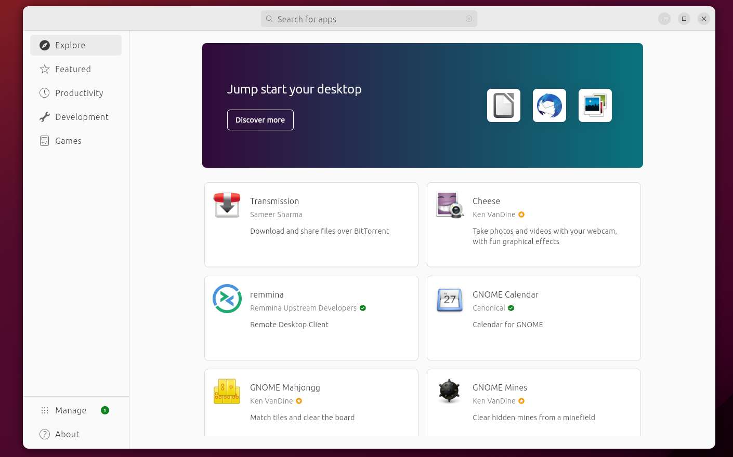Viewport: 733px width, 457px height.
Task: Click the verified badge next to Canonical
Action: (x=511, y=308)
